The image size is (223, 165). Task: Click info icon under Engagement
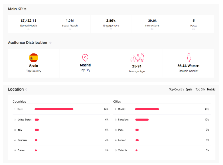(111, 29)
